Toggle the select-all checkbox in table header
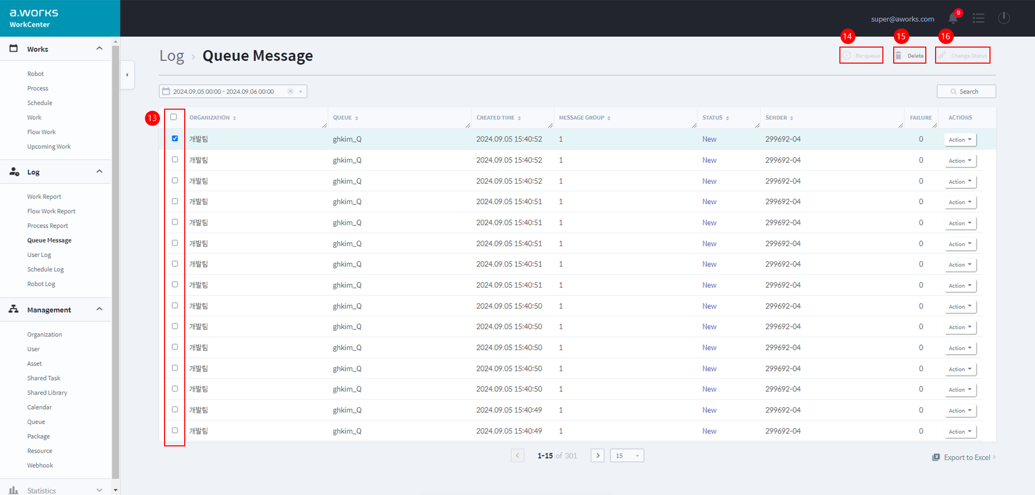 (174, 117)
